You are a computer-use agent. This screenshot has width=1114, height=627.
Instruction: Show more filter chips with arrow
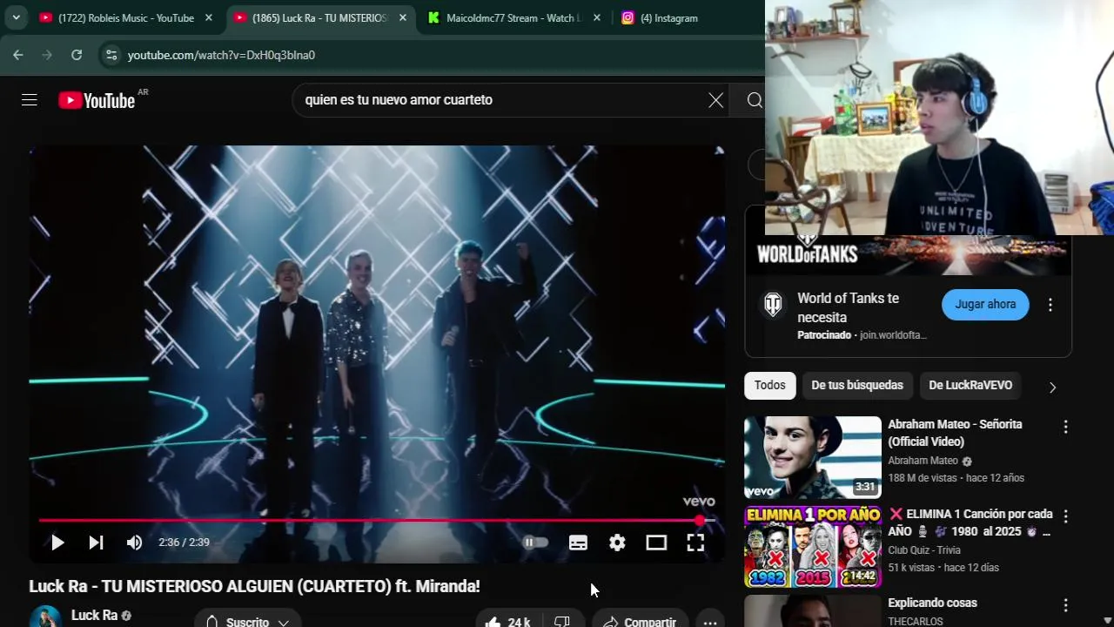pos(1052,387)
